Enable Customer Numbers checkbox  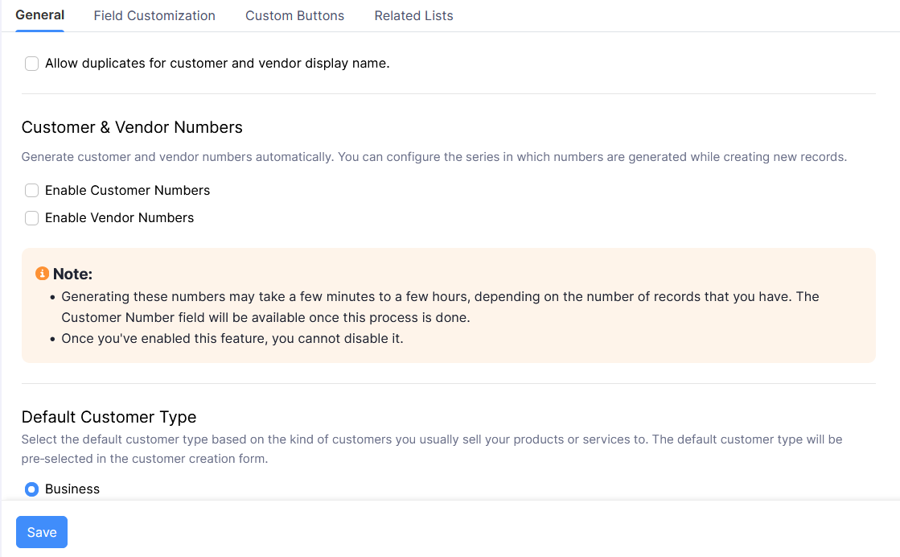[31, 191]
